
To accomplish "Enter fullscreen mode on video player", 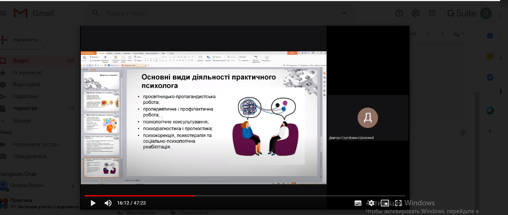I will 398,203.
